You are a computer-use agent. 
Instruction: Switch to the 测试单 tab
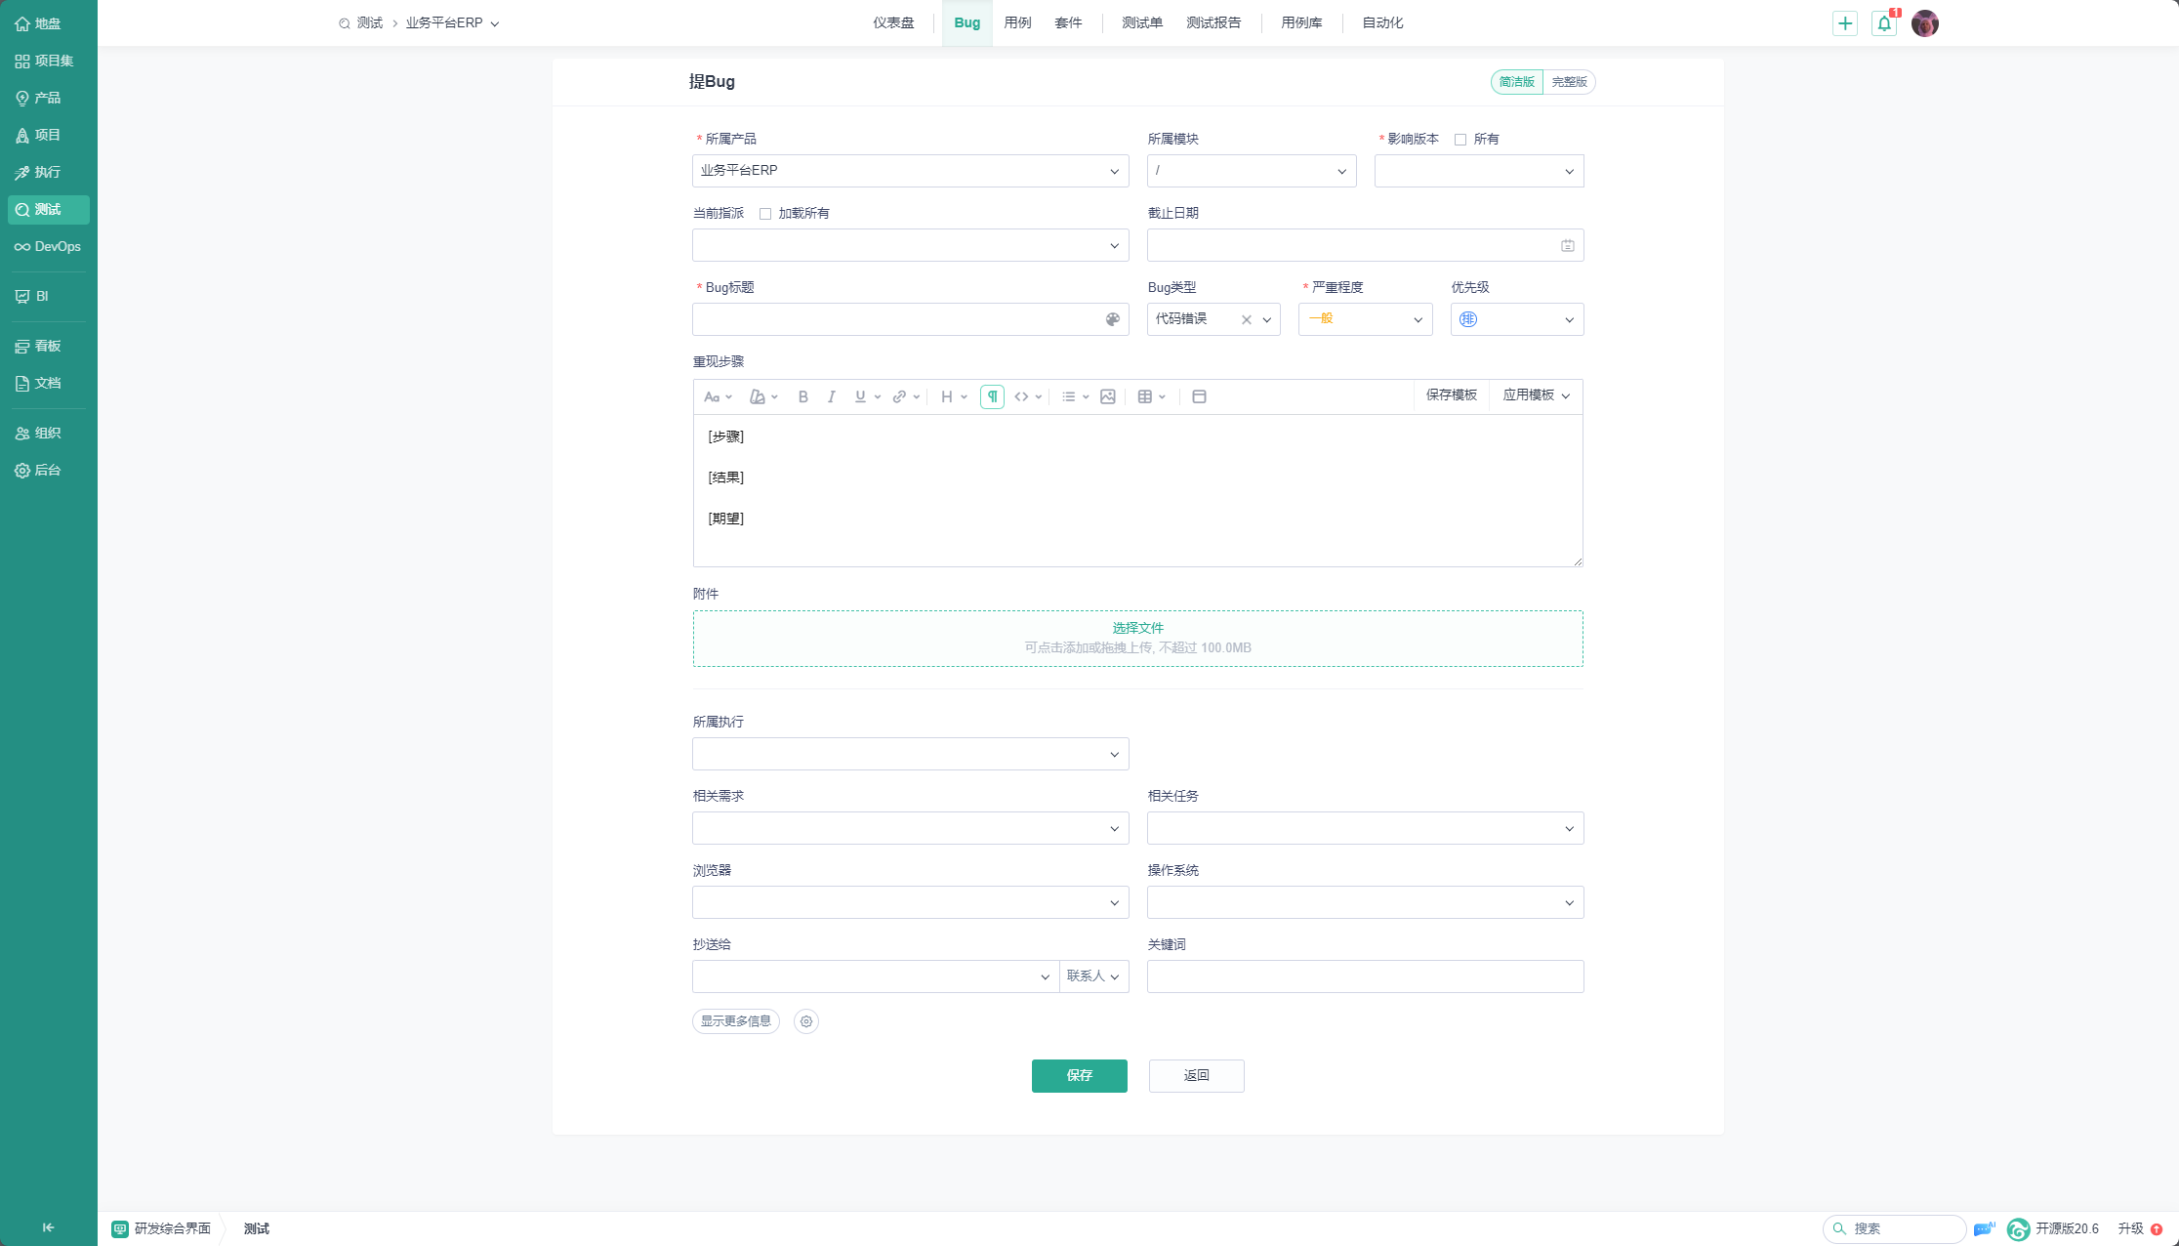(x=1142, y=22)
